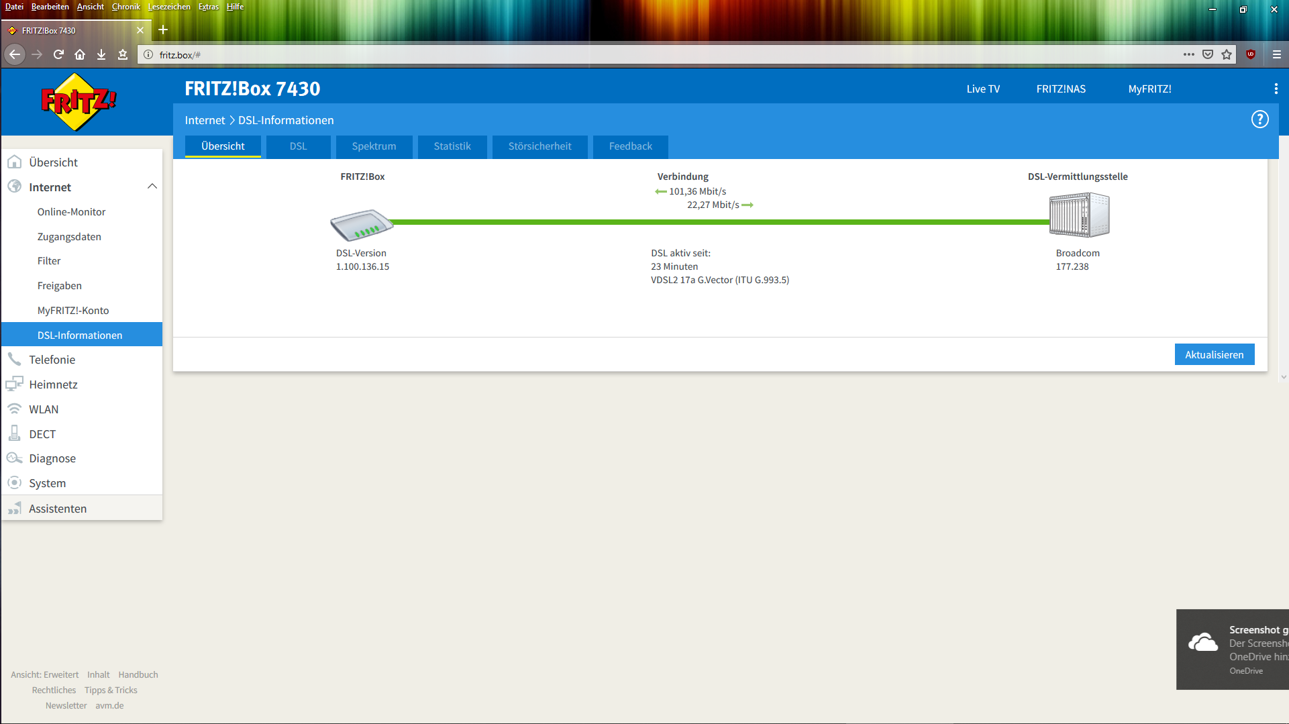The image size is (1289, 724).
Task: Reload the page with refresh icon
Action: point(58,54)
